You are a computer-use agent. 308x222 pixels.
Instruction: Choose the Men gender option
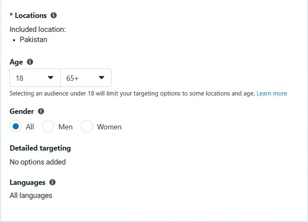point(48,126)
